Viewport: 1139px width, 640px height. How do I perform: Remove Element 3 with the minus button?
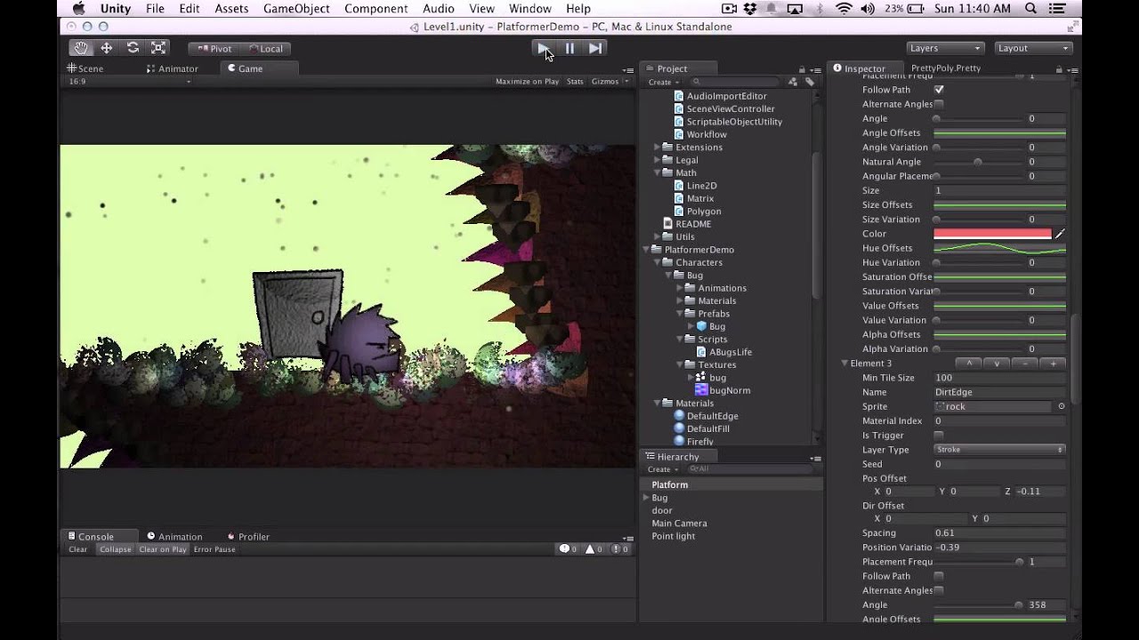pyautogui.click(x=1025, y=364)
